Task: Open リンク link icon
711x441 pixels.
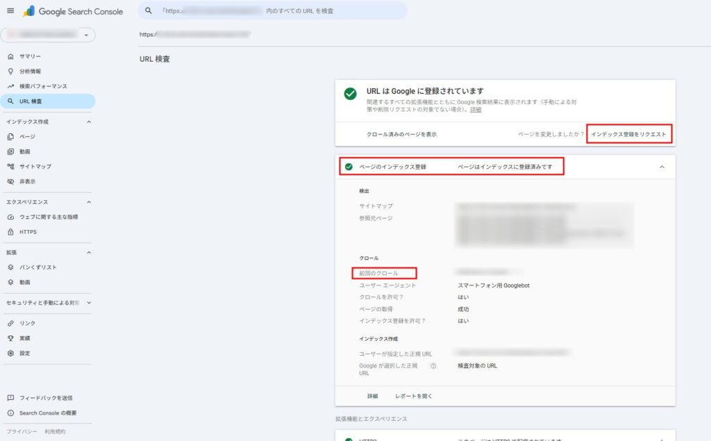Action: click(10, 323)
